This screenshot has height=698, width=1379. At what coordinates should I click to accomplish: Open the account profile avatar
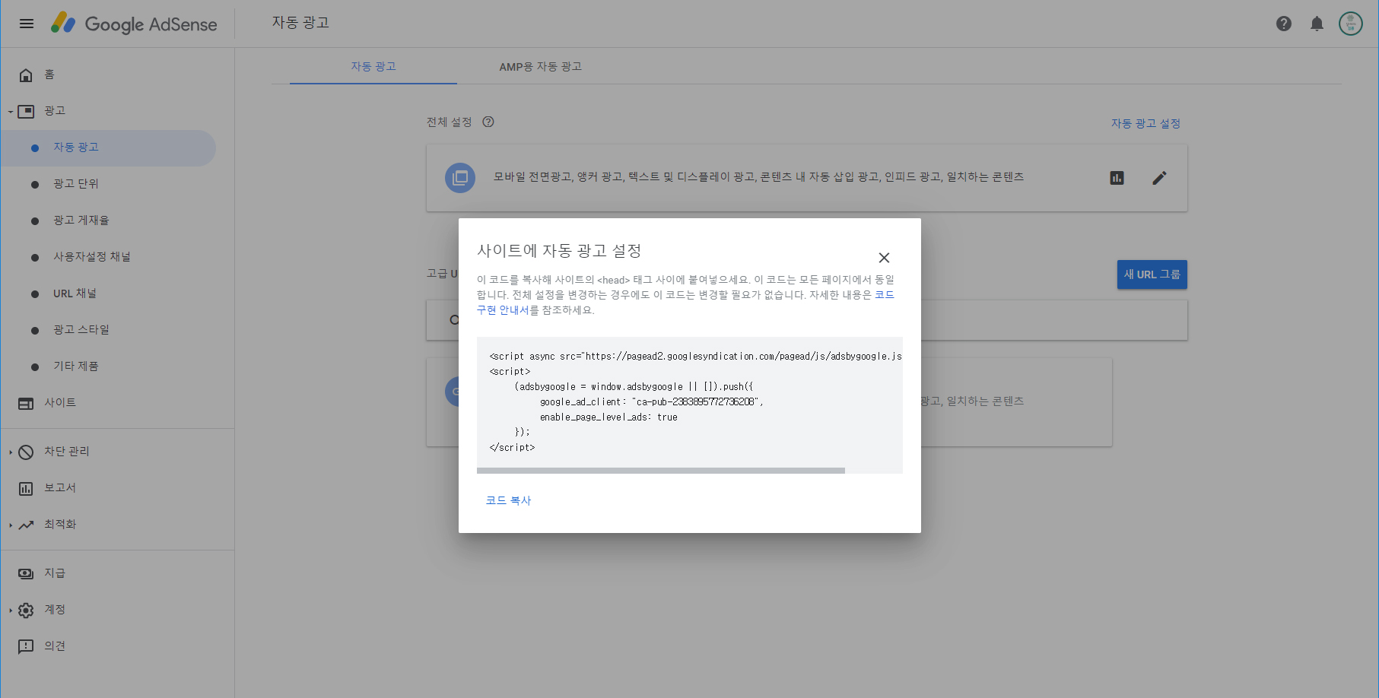pyautogui.click(x=1351, y=24)
